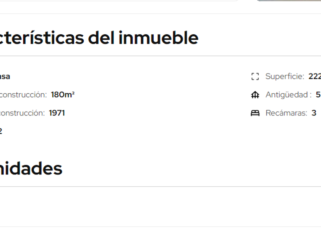The height and width of the screenshot is (240, 321).
Task: Select the Antigüedad label text
Action: [289, 95]
